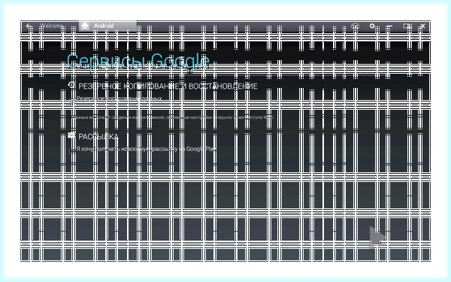This screenshot has width=451, height=282.
Task: Click the backup and restore section icon
Action: (x=71, y=85)
